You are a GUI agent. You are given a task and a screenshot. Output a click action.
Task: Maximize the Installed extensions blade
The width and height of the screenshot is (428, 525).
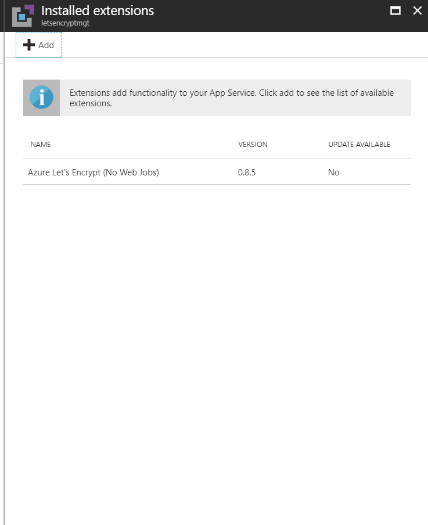tap(395, 10)
